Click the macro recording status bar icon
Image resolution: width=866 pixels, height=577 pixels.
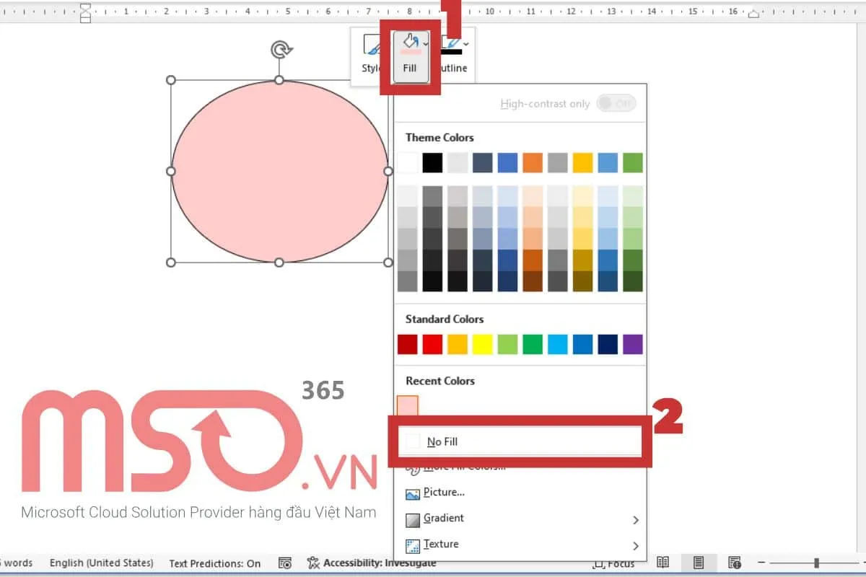tap(285, 563)
